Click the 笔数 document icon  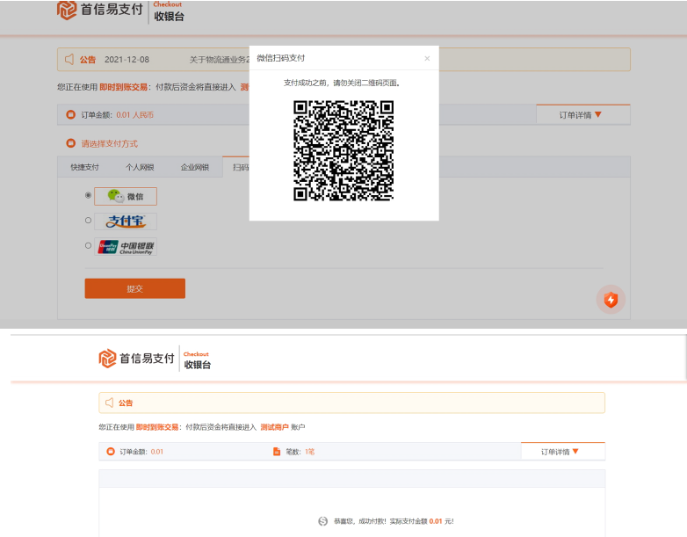[277, 452]
